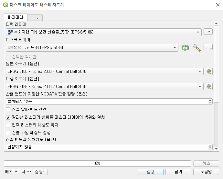Viewport: 223px width, 179px height.
Task: Open the 입력 레이어 dropdown
Action: [x=104, y=32]
